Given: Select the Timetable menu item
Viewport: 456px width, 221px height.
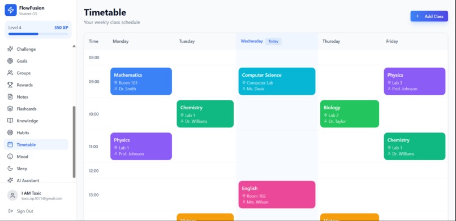Looking at the screenshot, I should pyautogui.click(x=36, y=144).
